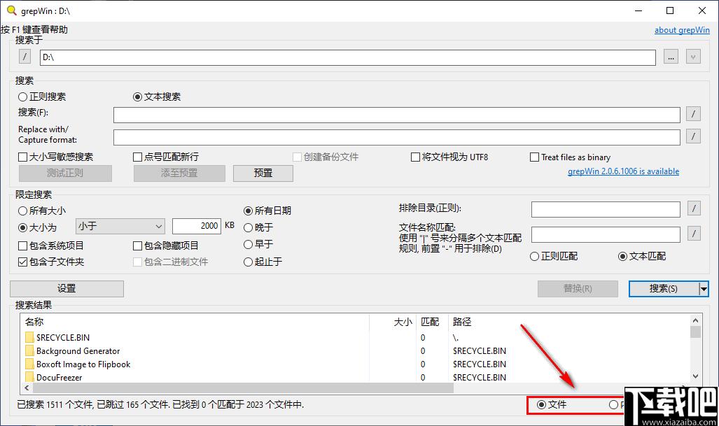Screen dimensions: 719x426
Task: Sort results by the 路径 column header
Action: [568, 322]
